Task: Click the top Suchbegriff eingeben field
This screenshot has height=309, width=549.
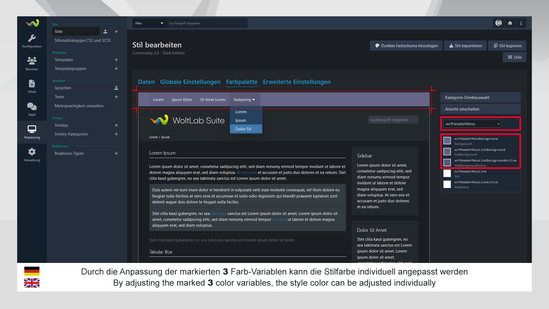Action: 207,23
